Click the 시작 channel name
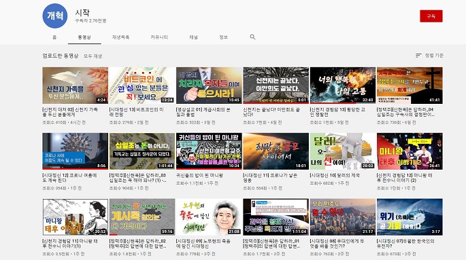This screenshot has width=466, height=260. pos(82,12)
